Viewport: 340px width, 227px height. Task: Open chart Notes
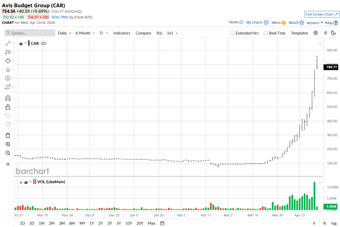pos(236,22)
